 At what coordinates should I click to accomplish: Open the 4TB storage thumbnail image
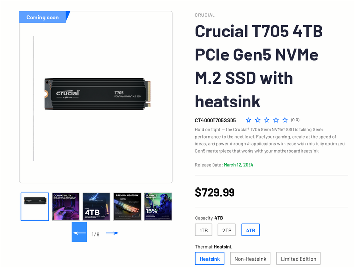pyautogui.click(x=96, y=206)
